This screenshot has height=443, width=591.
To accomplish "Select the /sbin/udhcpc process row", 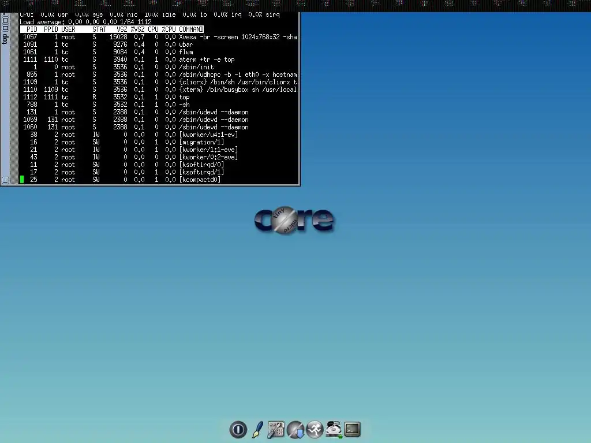I will pyautogui.click(x=159, y=75).
